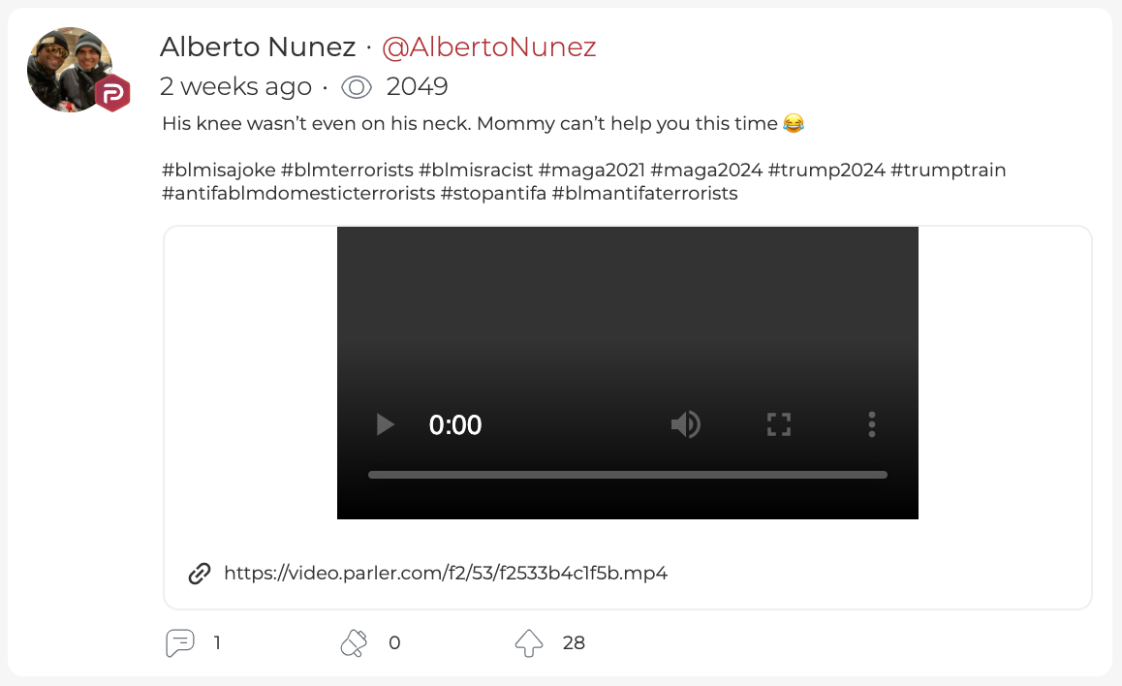Upvote the post with the arrow icon
The height and width of the screenshot is (686, 1122).
[x=529, y=642]
